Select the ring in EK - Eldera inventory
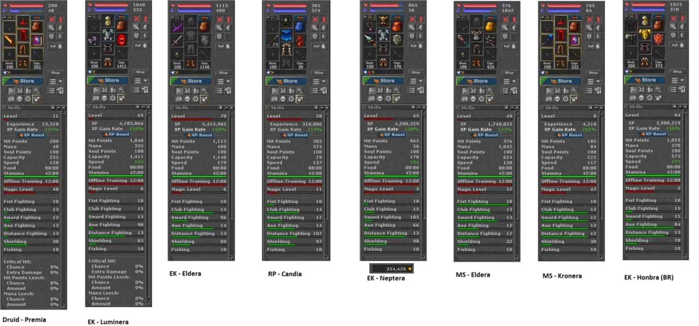Screen dimensions: 699x326 tap(177, 55)
